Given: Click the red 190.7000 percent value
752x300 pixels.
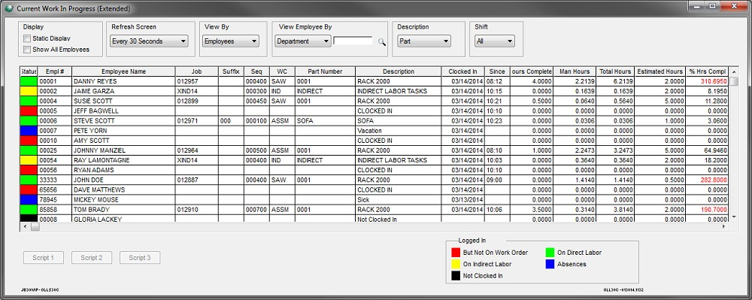Looking at the screenshot, I should tap(707, 210).
